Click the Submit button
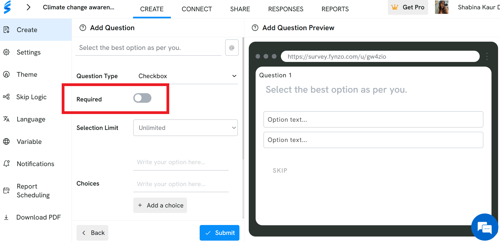500x242 pixels. click(219, 233)
